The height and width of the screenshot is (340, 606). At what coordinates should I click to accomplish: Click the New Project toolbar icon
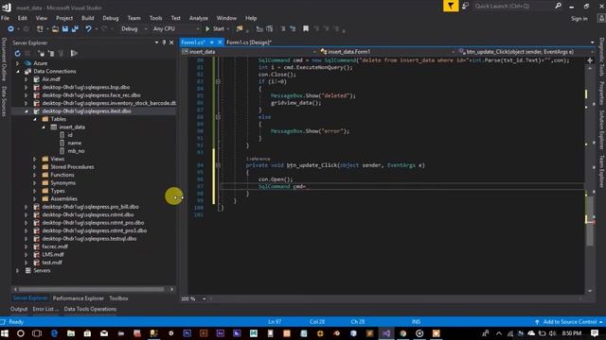click(x=40, y=29)
